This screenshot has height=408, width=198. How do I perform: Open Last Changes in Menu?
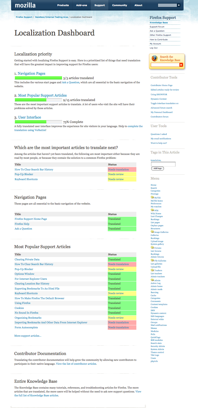click(157, 216)
